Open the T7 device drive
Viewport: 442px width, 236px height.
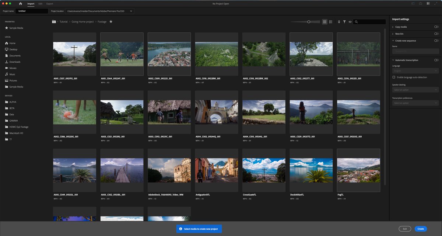click(x=8, y=139)
